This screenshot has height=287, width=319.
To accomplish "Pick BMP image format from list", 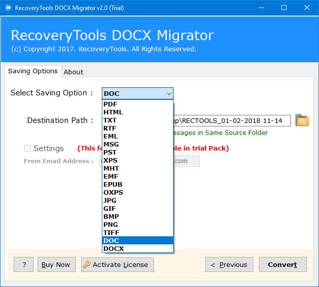I will point(137,216).
